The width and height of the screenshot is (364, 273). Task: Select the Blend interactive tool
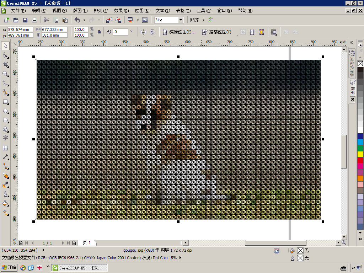coord(6,176)
